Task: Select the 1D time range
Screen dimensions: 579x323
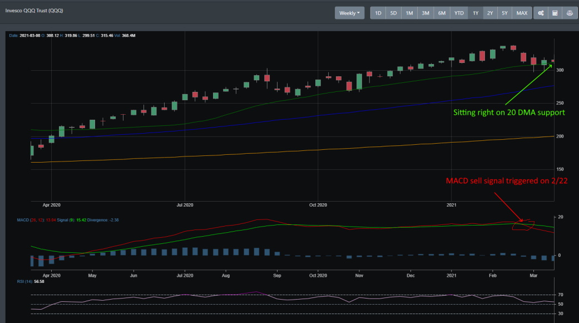Action: click(378, 13)
